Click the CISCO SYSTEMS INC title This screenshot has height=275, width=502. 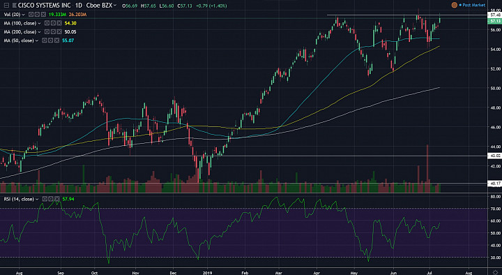pyautogui.click(x=44, y=6)
